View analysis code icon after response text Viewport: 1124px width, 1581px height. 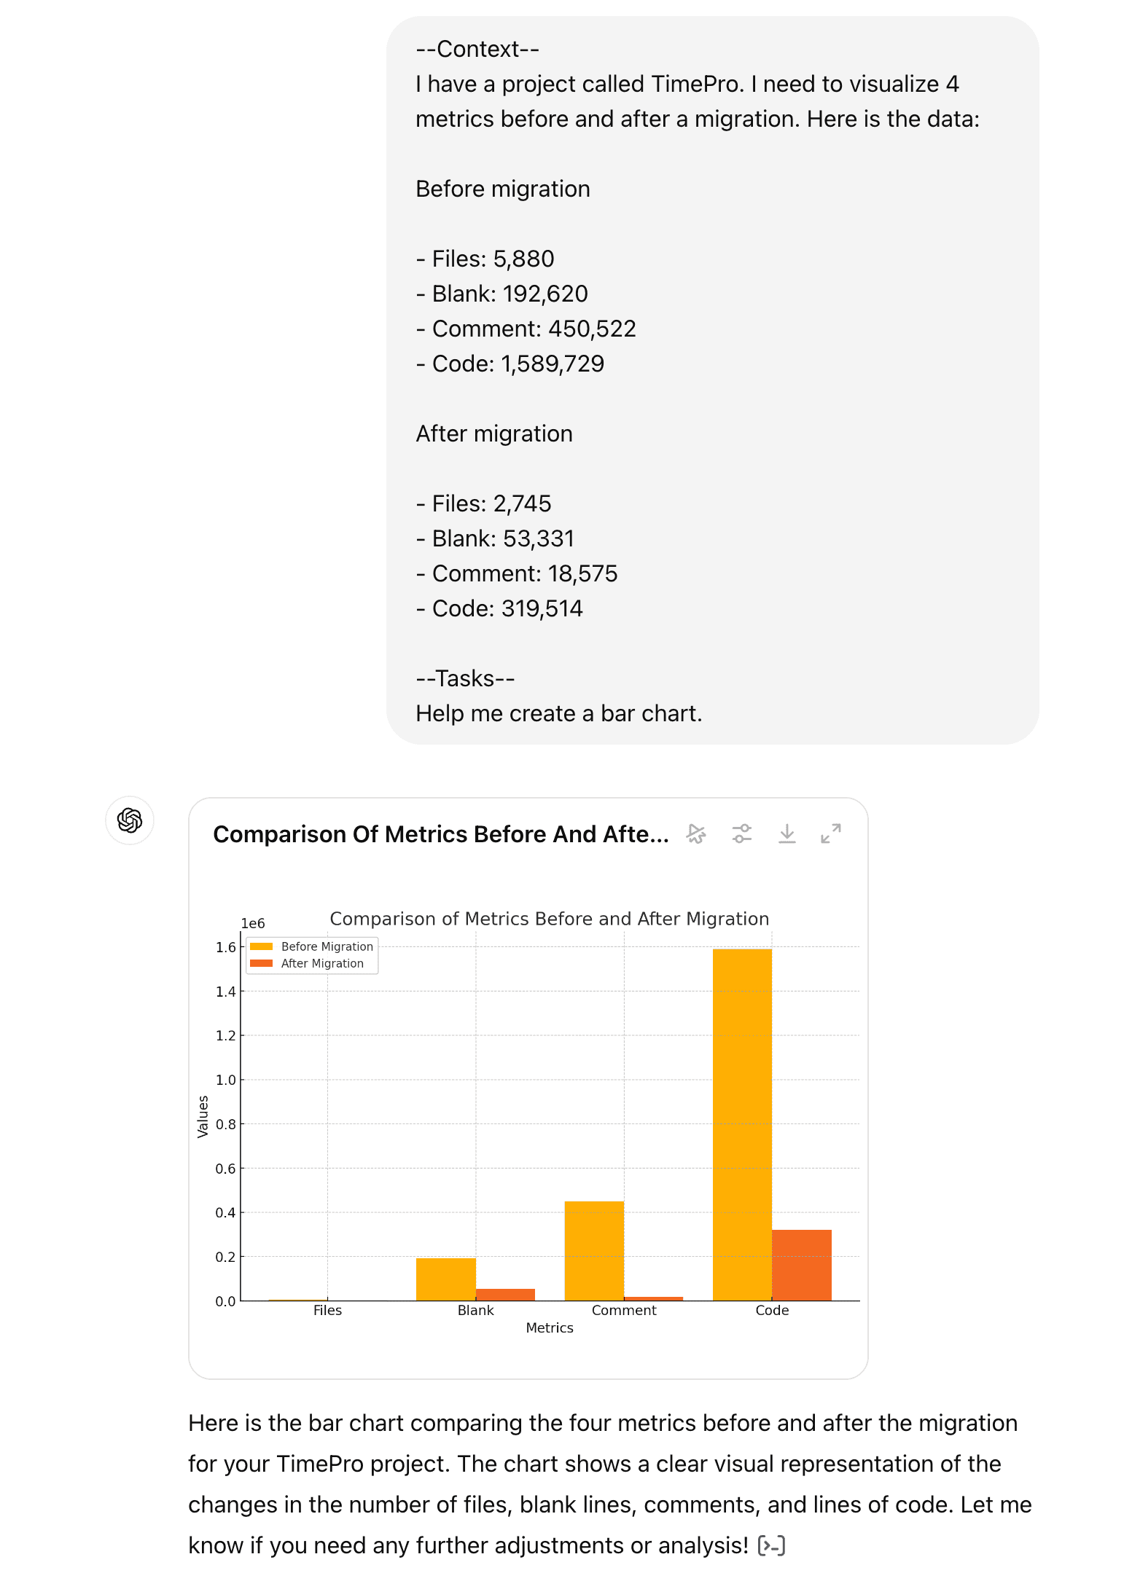tap(771, 1545)
